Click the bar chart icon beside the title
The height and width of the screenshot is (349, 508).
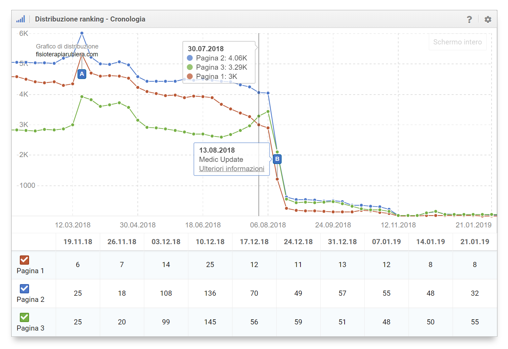pyautogui.click(x=21, y=19)
